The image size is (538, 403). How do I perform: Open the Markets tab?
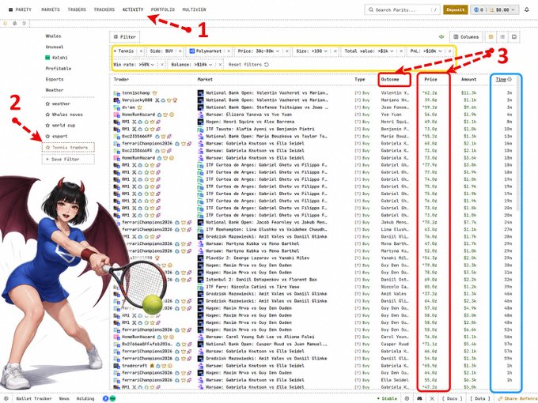[51, 9]
